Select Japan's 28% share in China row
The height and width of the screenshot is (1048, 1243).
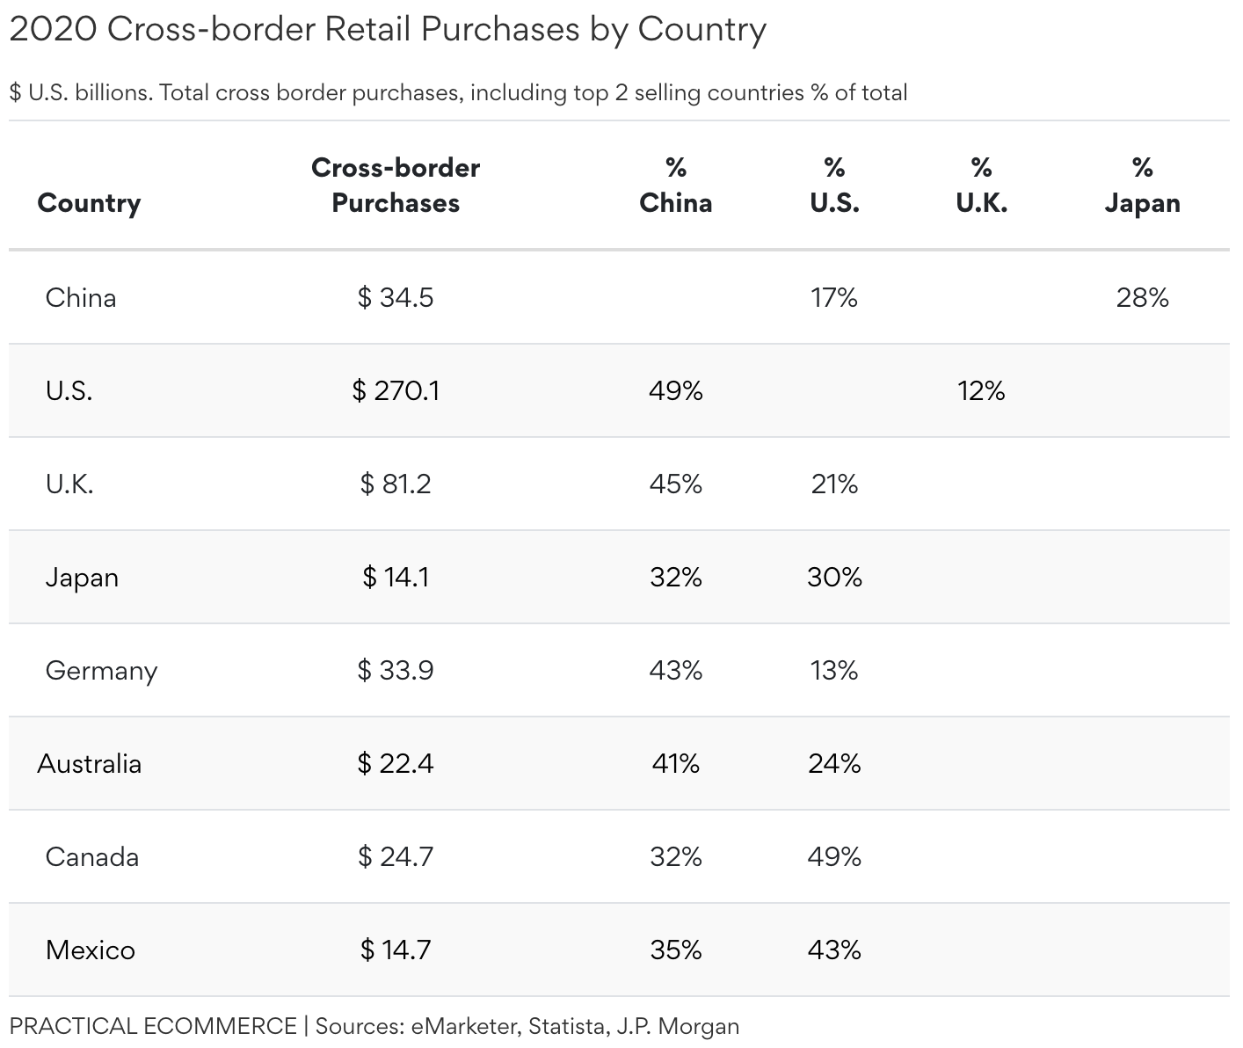click(x=1142, y=298)
